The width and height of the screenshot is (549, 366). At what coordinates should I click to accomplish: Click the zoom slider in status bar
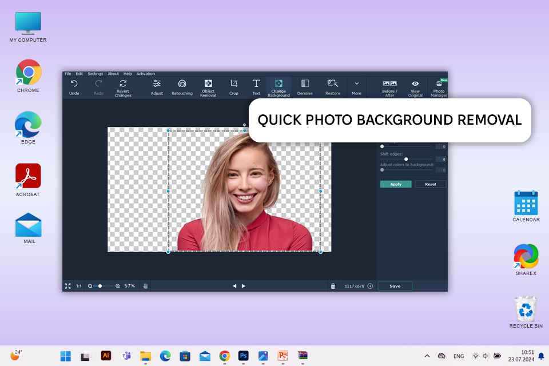coord(103,286)
